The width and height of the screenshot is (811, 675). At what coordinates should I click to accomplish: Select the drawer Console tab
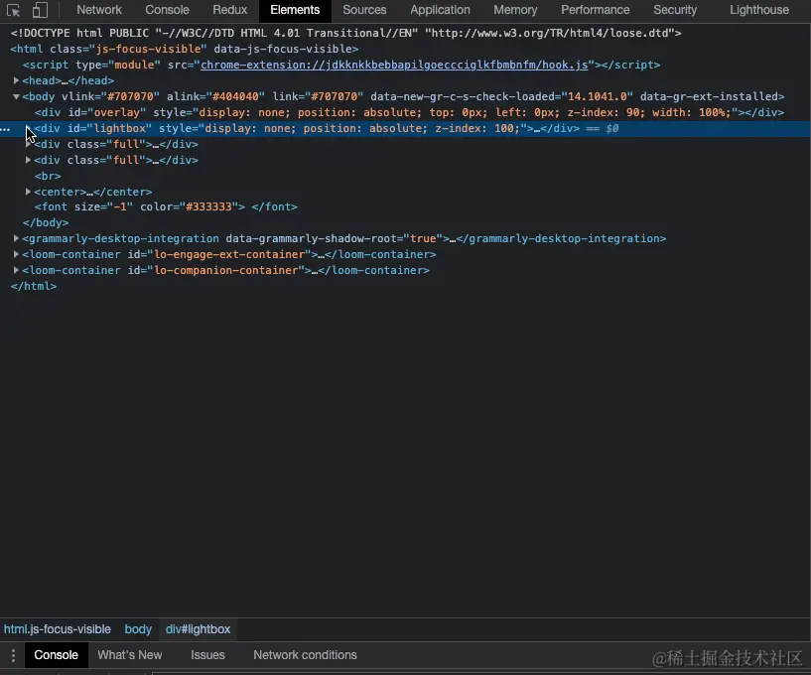pos(56,655)
